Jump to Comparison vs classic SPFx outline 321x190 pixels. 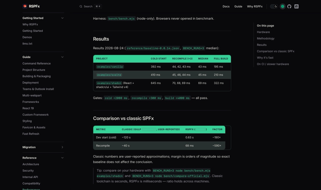click(x=276, y=51)
